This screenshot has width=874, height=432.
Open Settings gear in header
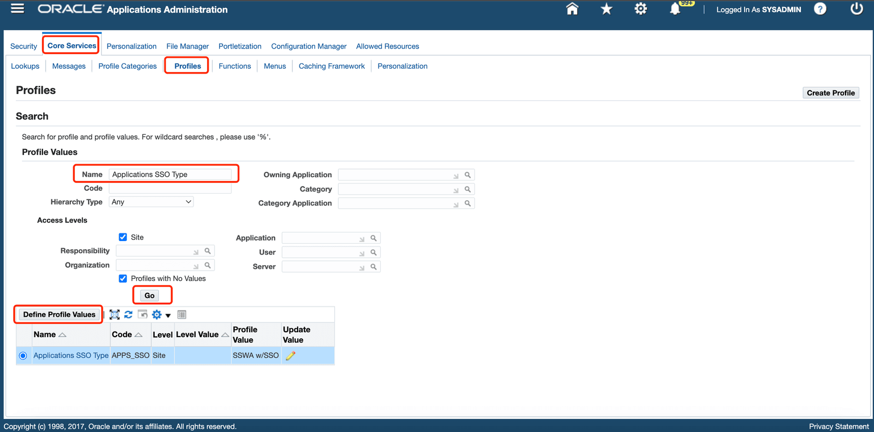[641, 9]
